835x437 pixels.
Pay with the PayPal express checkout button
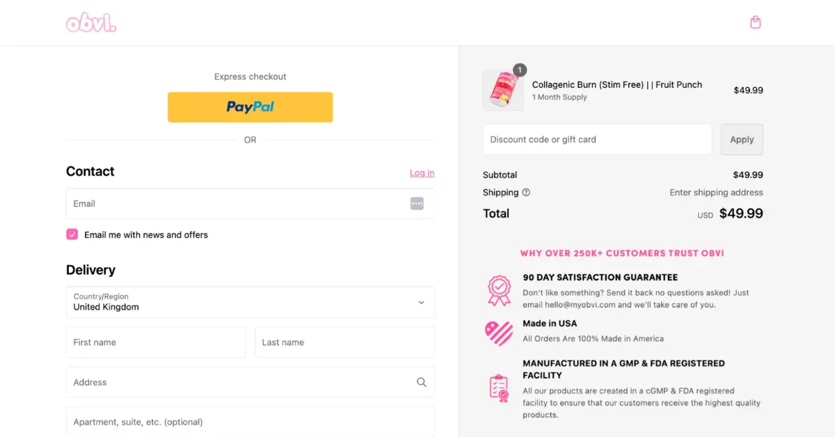pyautogui.click(x=250, y=107)
